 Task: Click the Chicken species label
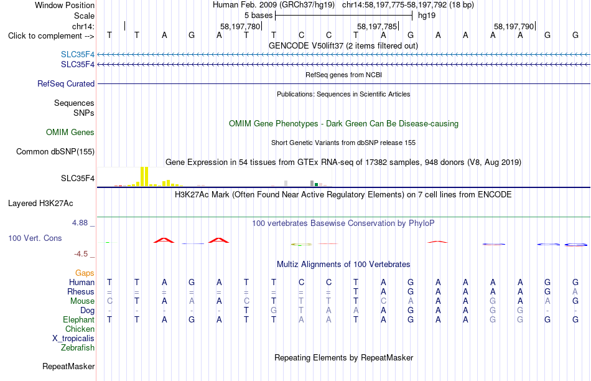80,329
